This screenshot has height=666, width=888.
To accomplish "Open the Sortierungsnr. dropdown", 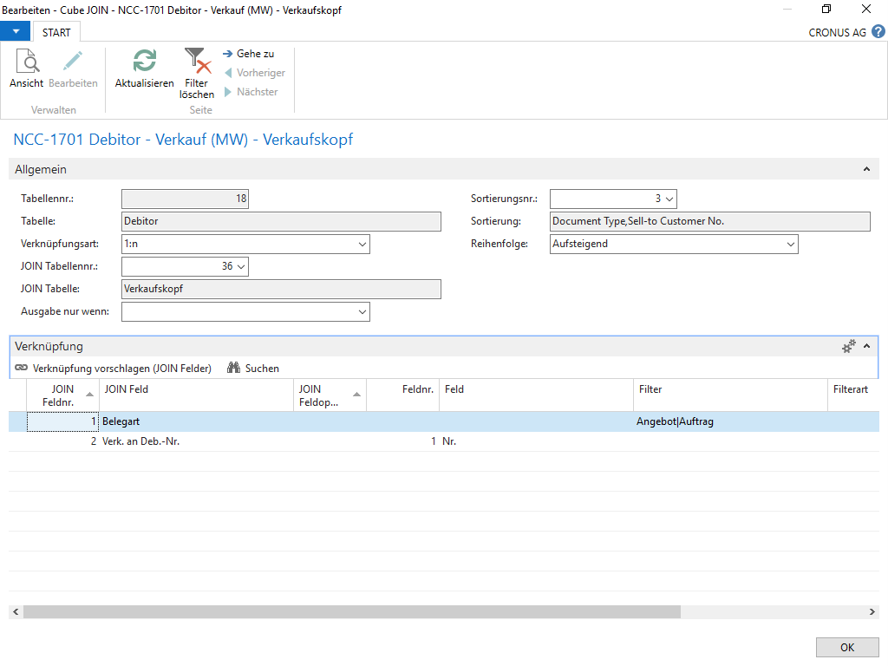I will click(669, 199).
